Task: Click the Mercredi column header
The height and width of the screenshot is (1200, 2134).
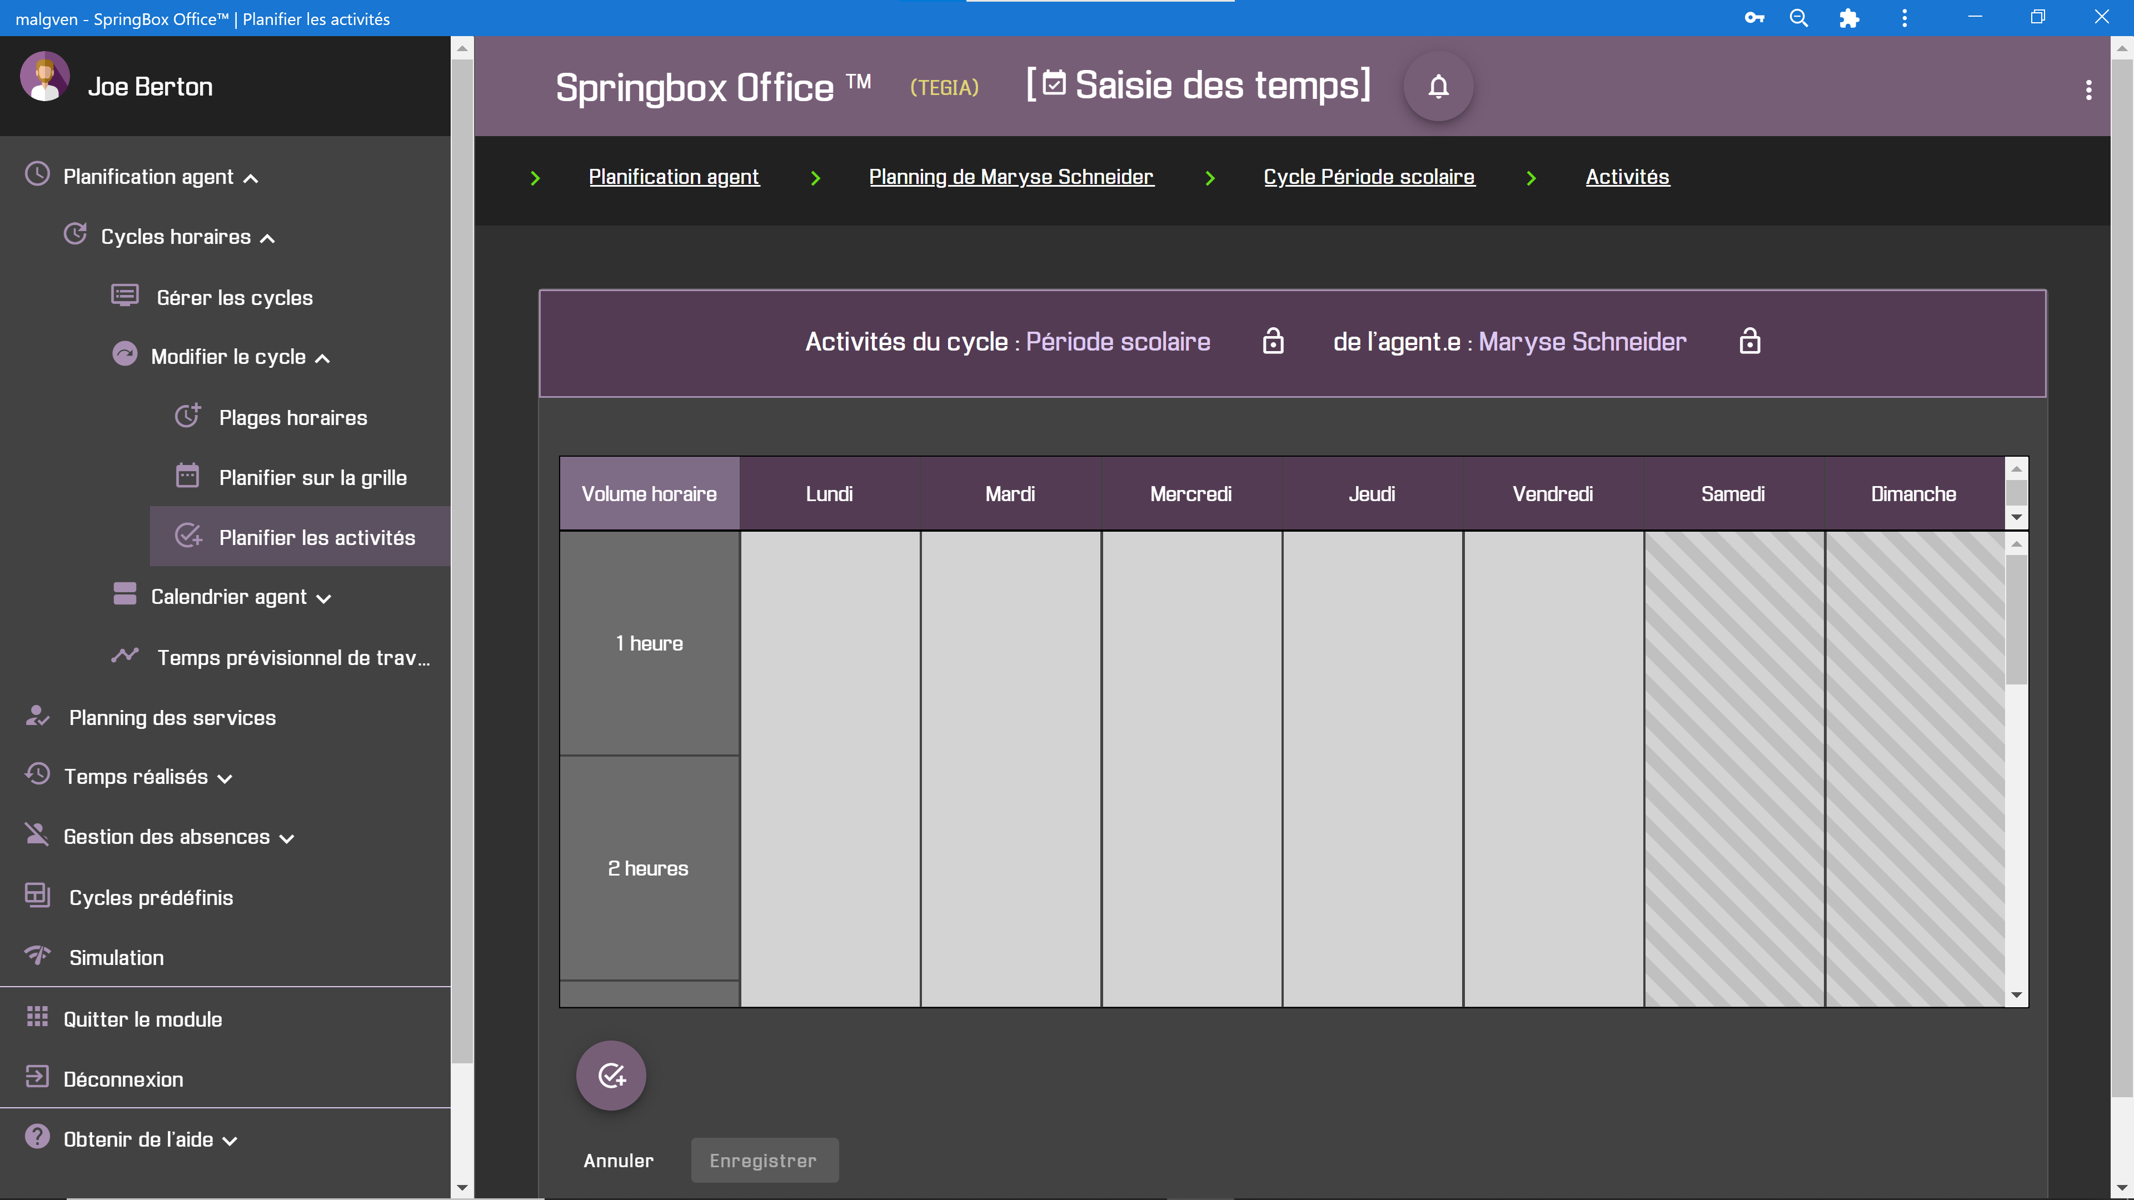Action: pyautogui.click(x=1190, y=493)
